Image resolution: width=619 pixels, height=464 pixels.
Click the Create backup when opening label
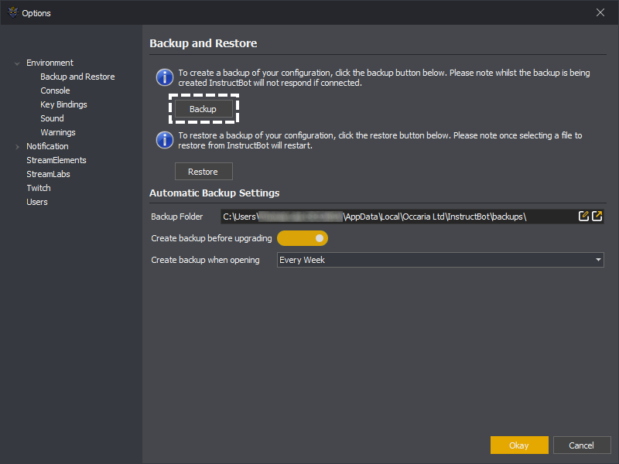(x=205, y=260)
